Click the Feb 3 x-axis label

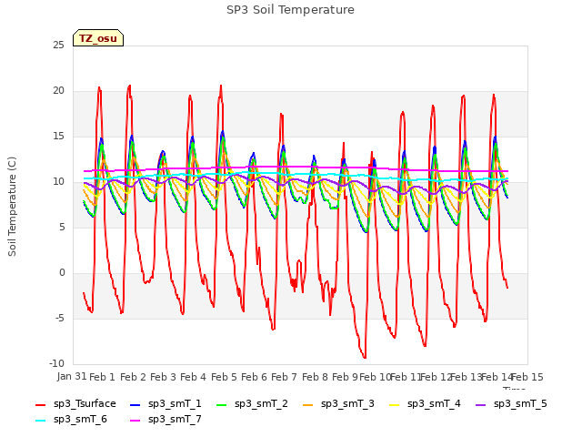point(163,377)
